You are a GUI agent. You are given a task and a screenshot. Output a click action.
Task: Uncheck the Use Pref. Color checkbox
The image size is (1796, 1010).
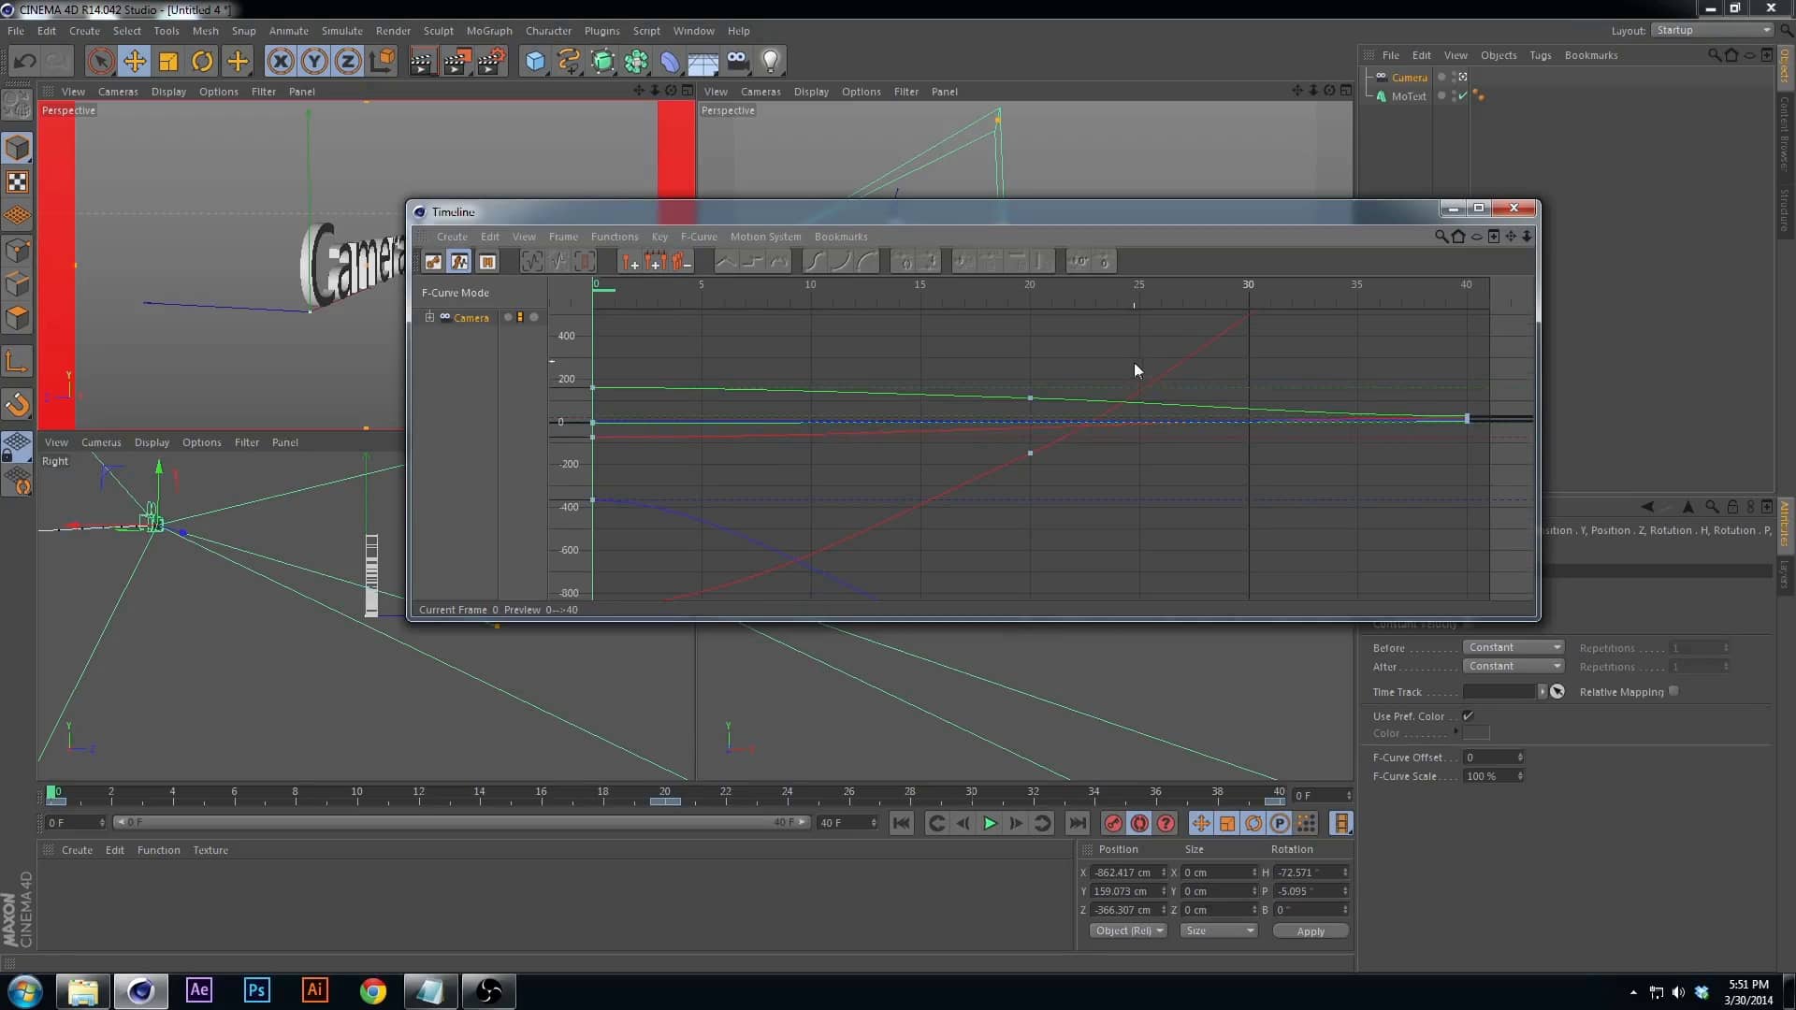(1469, 715)
